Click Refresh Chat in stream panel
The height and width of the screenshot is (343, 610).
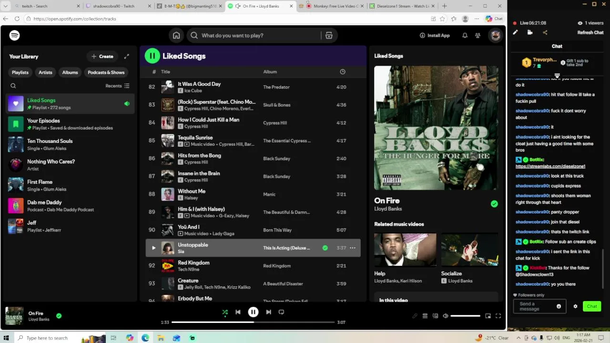pyautogui.click(x=590, y=32)
